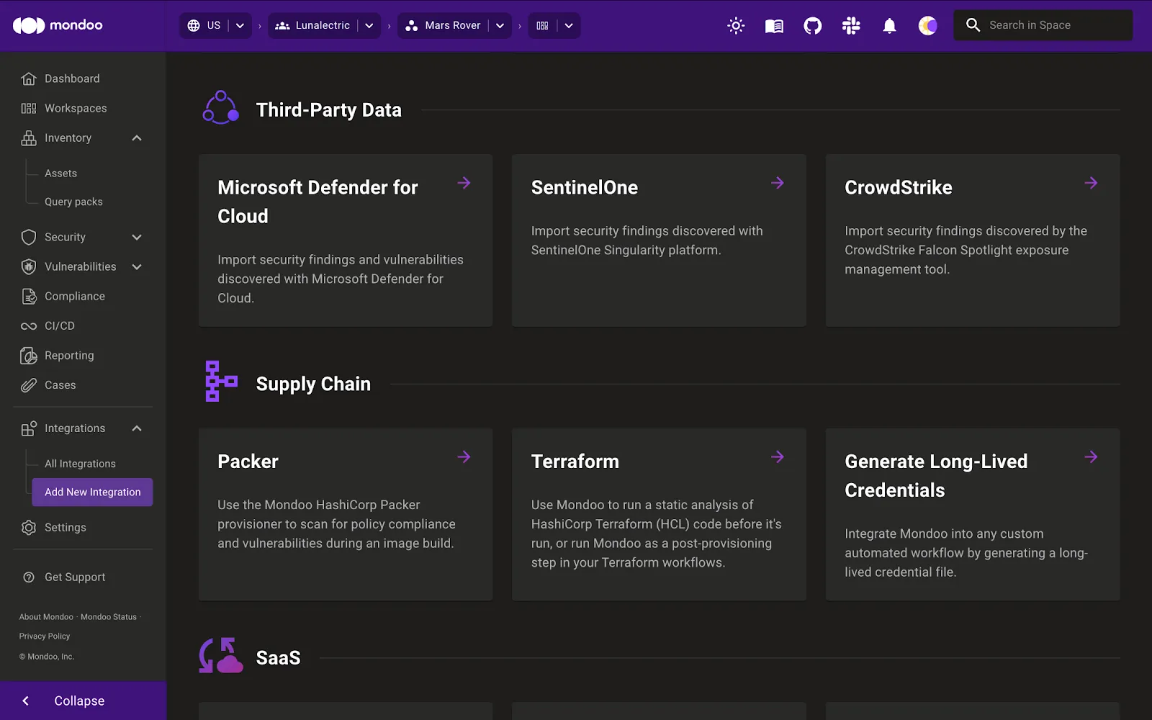Open the Slack community icon

coord(851,26)
